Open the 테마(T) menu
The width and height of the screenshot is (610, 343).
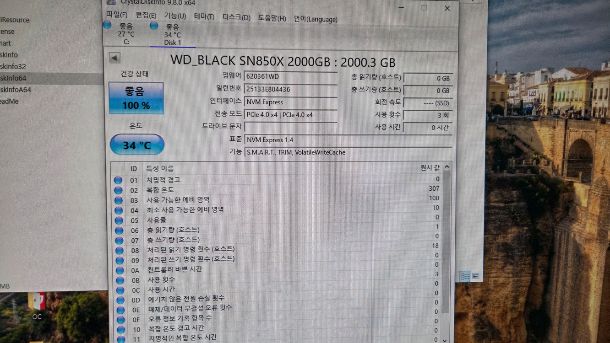(x=204, y=16)
